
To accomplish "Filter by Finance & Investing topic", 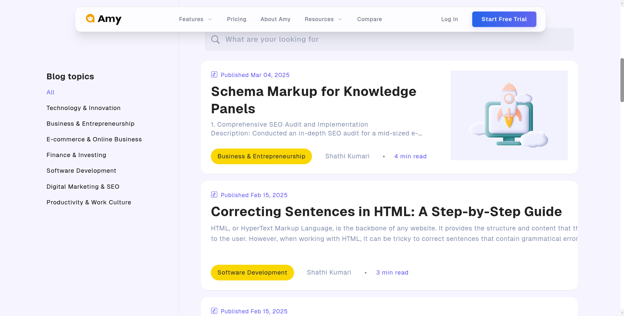I will 76,155.
